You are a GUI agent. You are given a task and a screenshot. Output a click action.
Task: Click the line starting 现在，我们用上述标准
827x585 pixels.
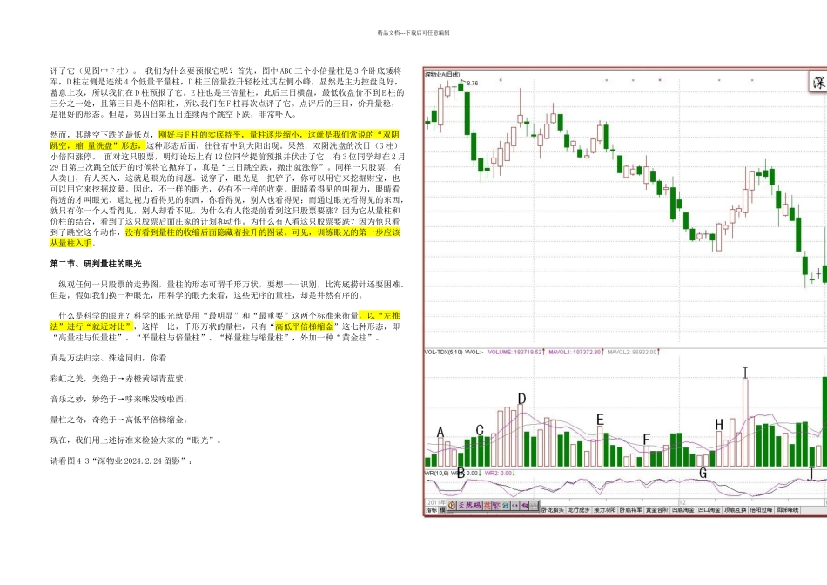point(136,440)
